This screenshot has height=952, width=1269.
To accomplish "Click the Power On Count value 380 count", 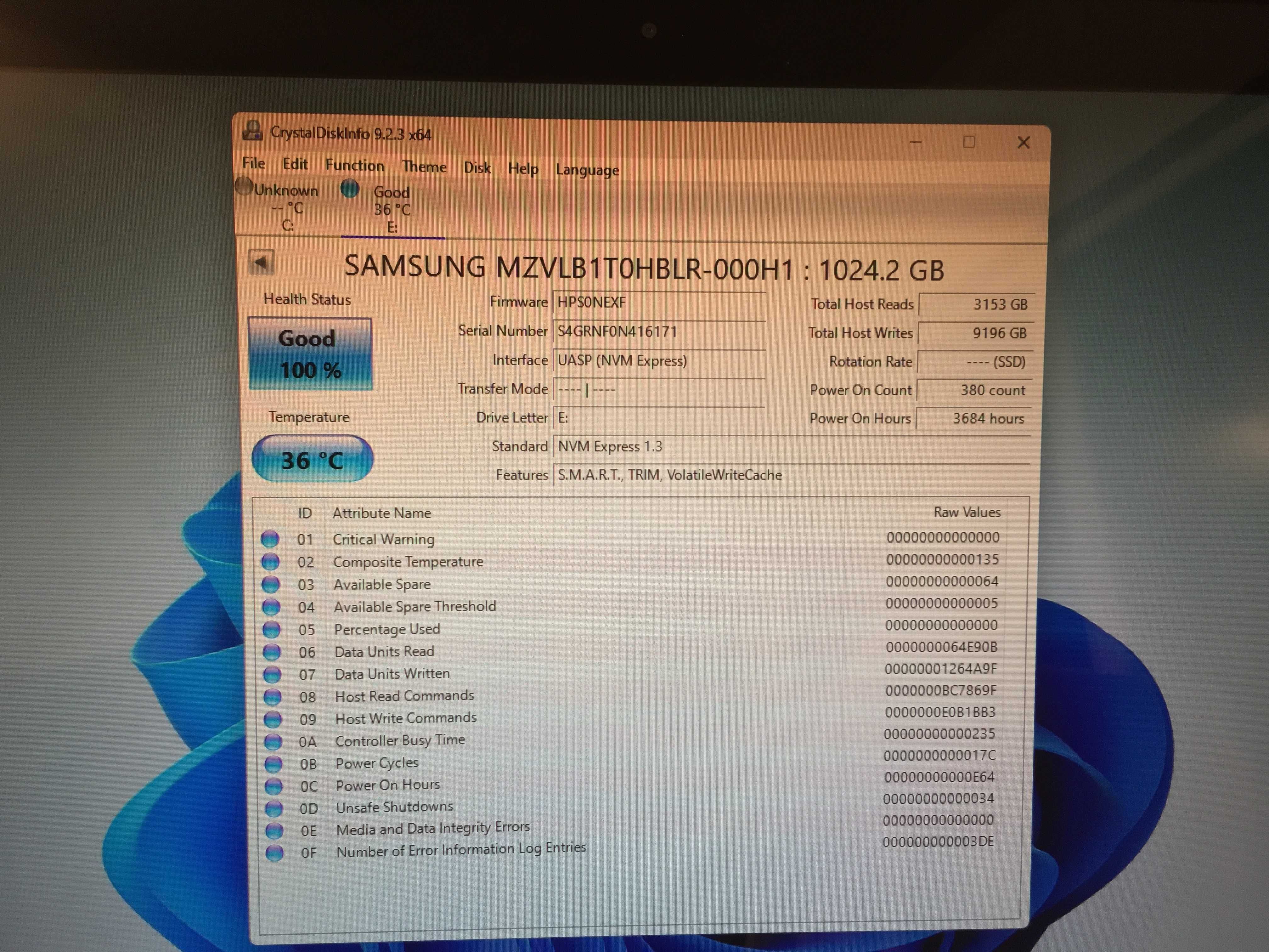I will tap(974, 390).
